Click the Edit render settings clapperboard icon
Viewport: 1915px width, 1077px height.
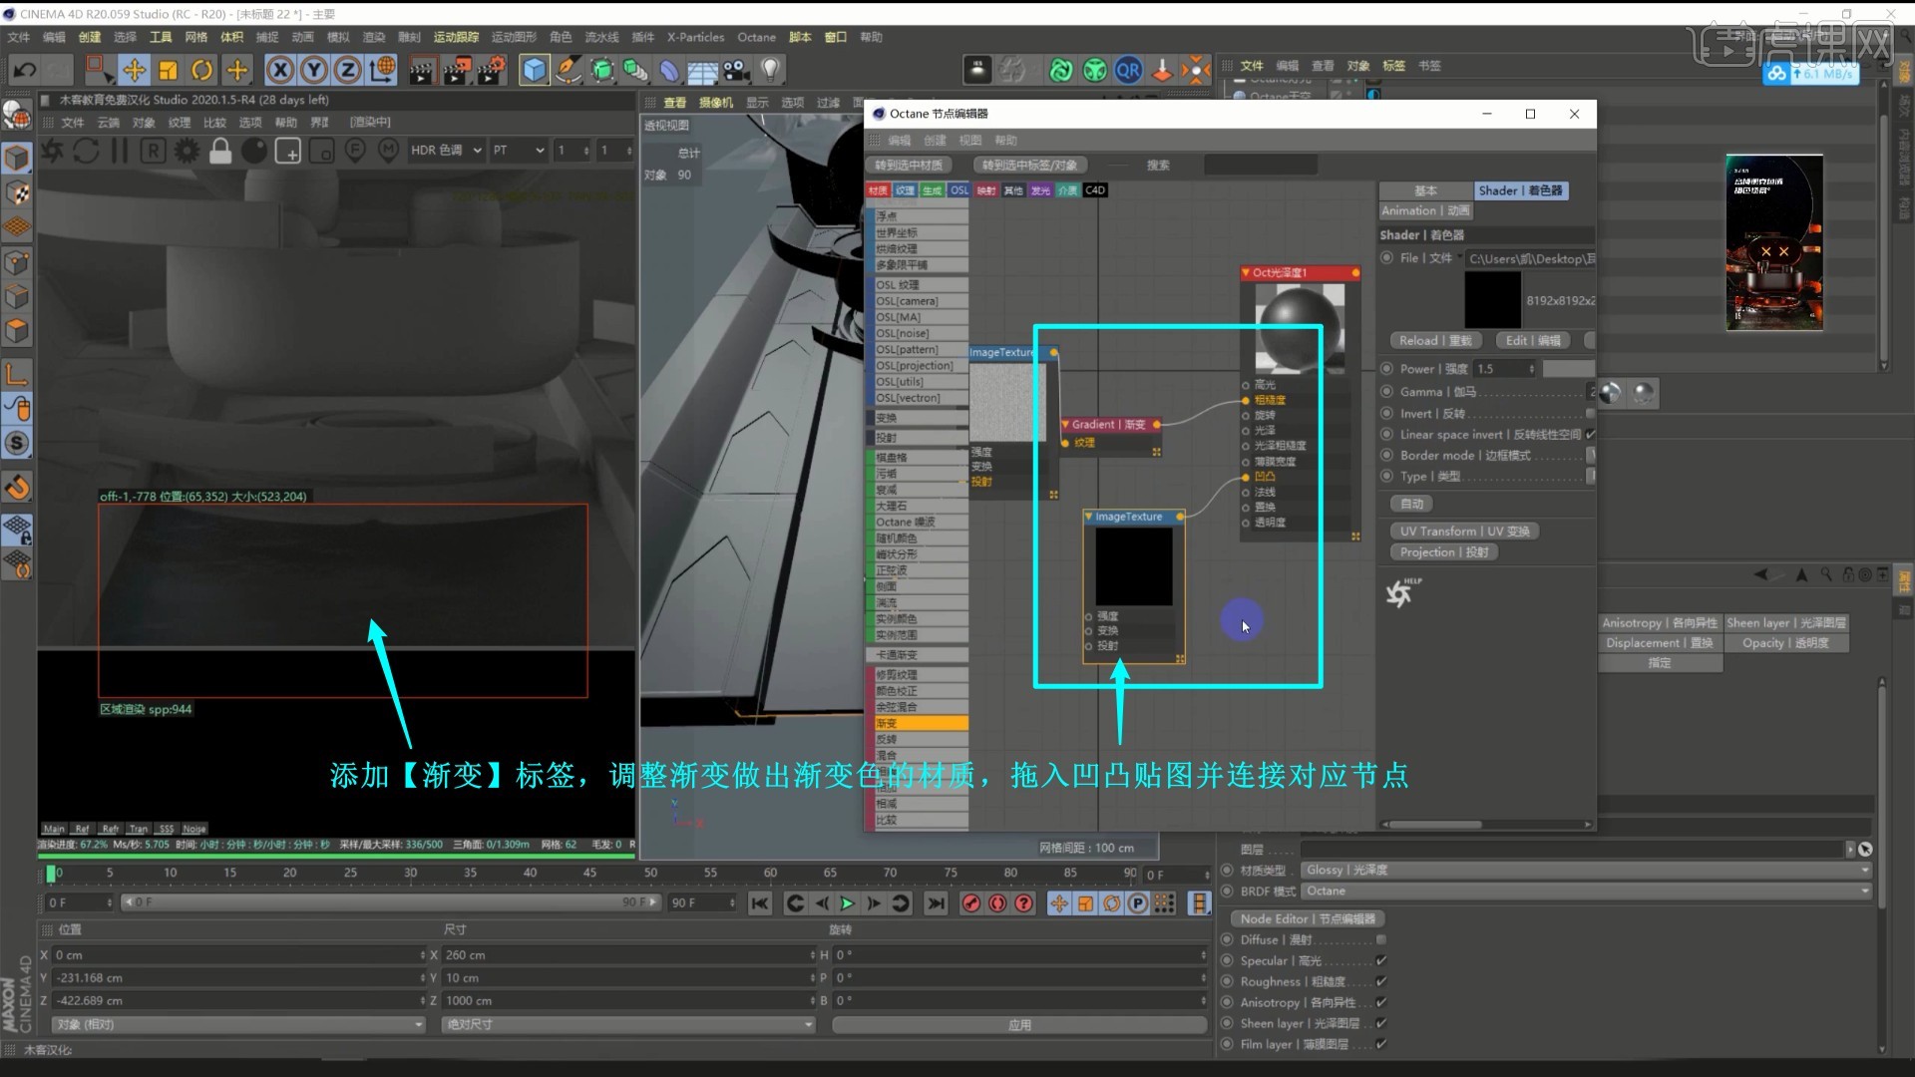(490, 70)
